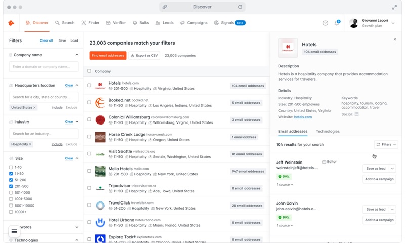Click the 99% verified shield for John Colvin
The height and width of the screenshot is (245, 406).
[x=284, y=217]
